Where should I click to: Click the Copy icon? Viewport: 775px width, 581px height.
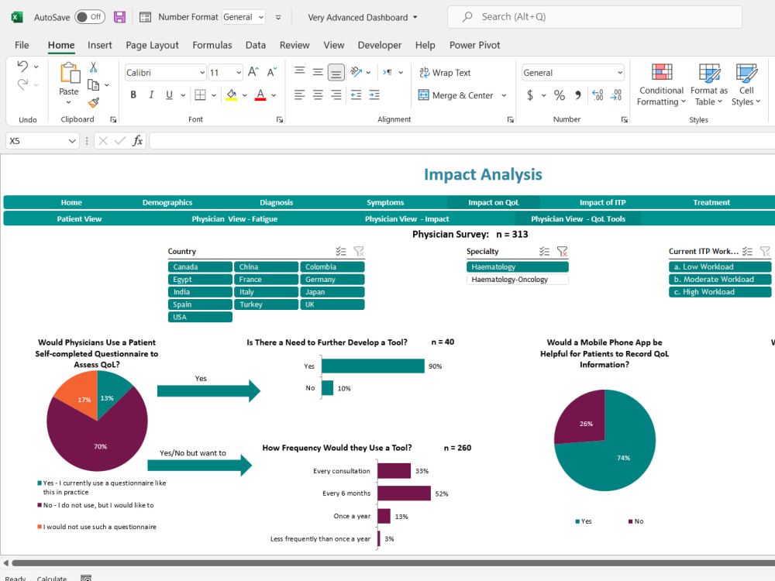(x=93, y=85)
